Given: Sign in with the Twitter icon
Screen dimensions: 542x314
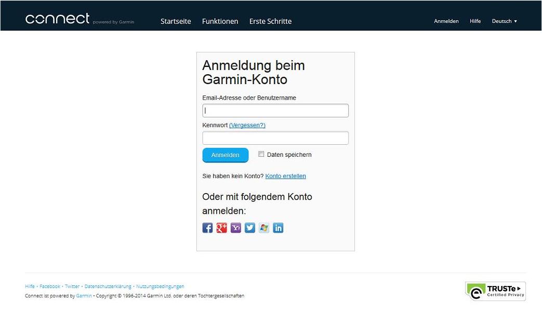Looking at the screenshot, I should pyautogui.click(x=250, y=228).
